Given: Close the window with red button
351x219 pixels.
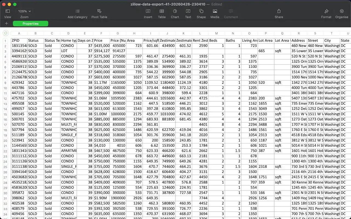Looking at the screenshot, I should (4, 4).
